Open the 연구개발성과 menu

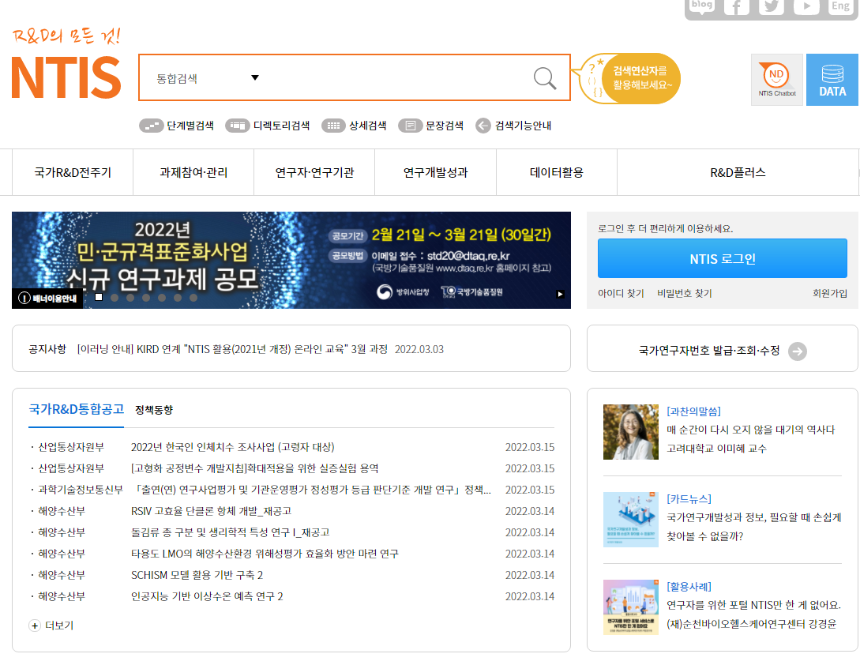(x=435, y=172)
